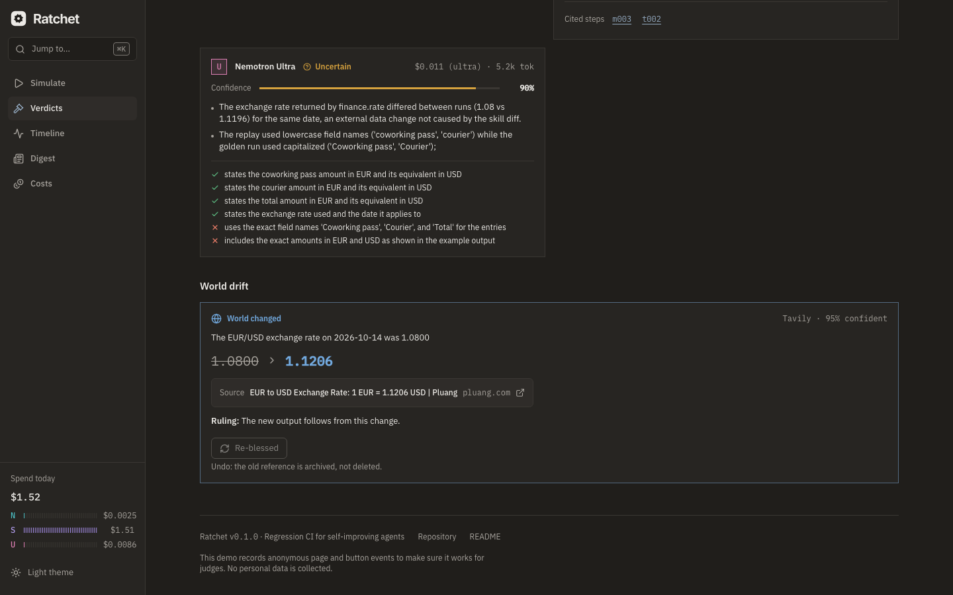Screen dimensions: 953x595
Task: Click the 'Tavily · 95% confident' label
Action: 835,319
